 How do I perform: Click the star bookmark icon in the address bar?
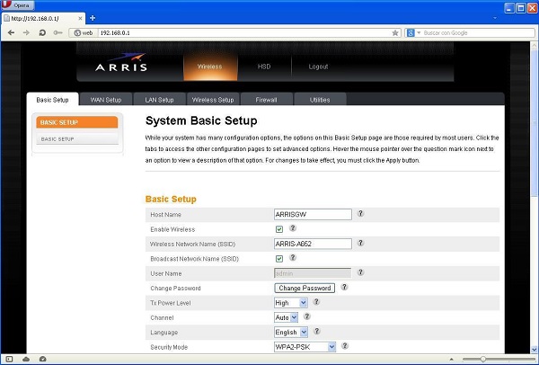(x=395, y=32)
